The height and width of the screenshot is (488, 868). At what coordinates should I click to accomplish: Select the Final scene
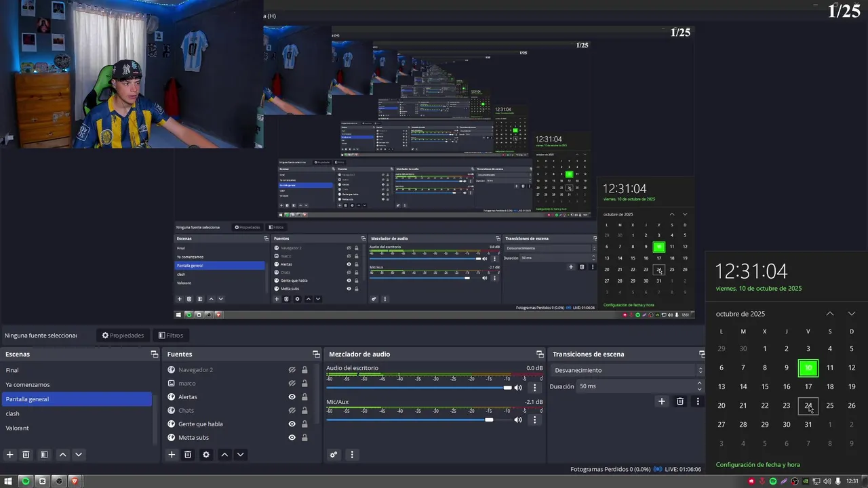[78, 370]
